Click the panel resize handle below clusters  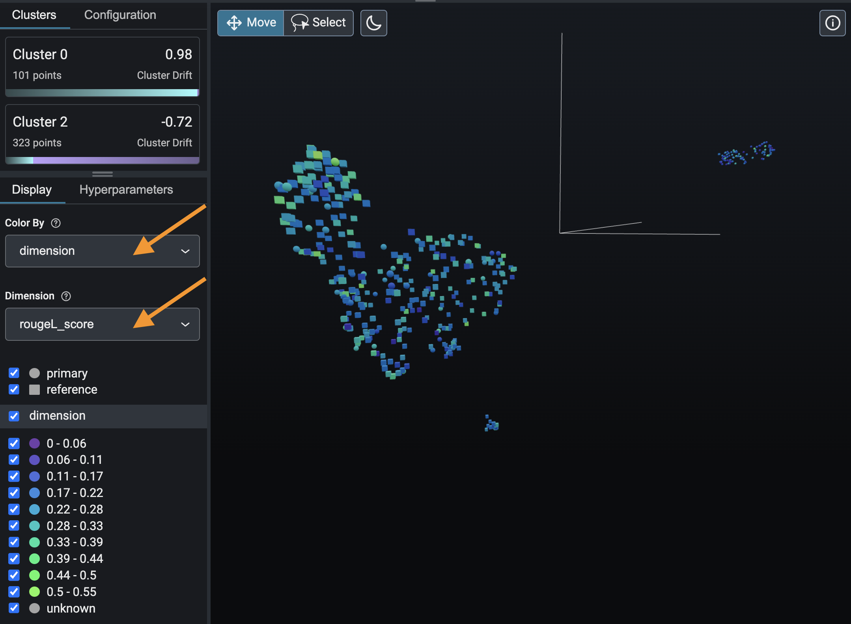103,174
